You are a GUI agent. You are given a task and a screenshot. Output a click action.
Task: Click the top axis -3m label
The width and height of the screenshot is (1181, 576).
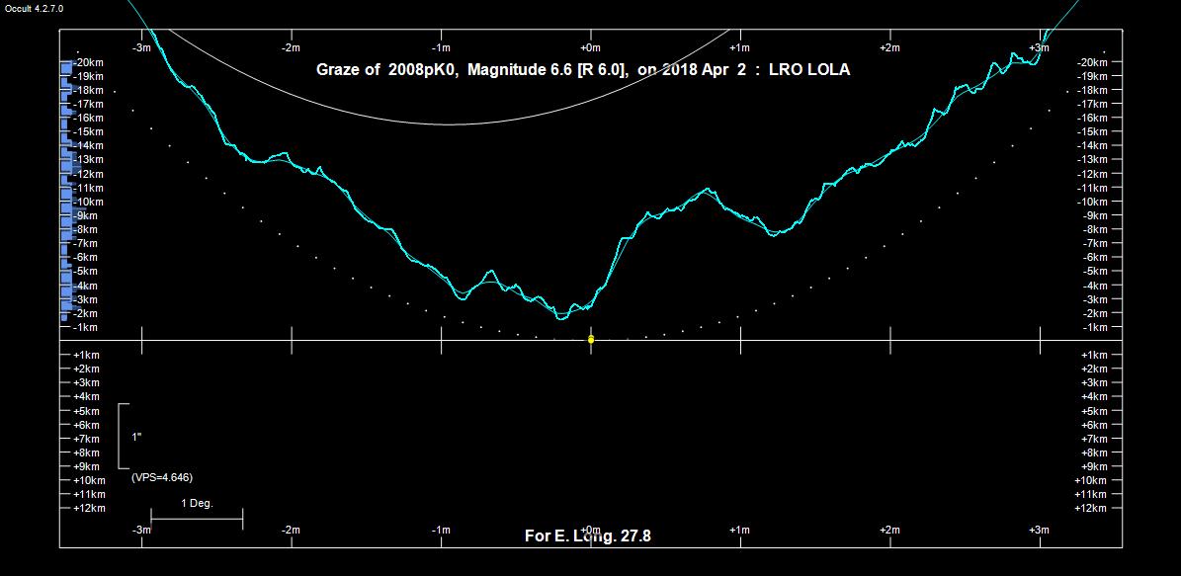click(141, 47)
